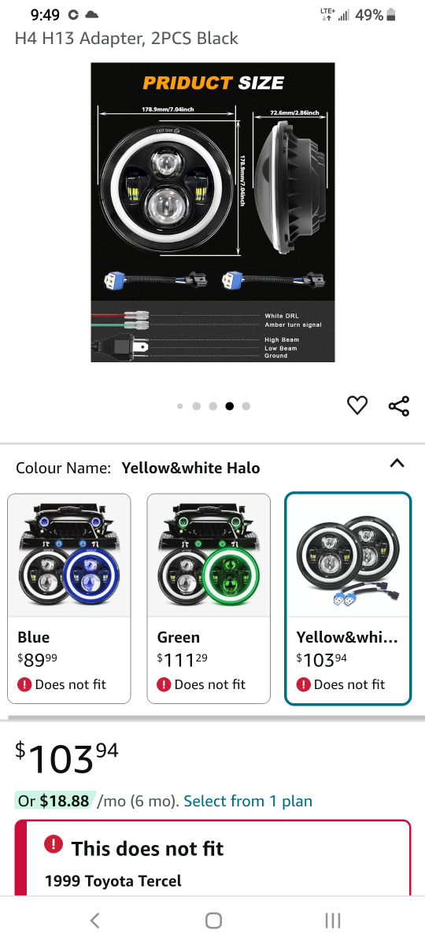Screen dimensions: 425x945
Task: Expand the $18.88 monthly payment badge
Action: point(54,801)
